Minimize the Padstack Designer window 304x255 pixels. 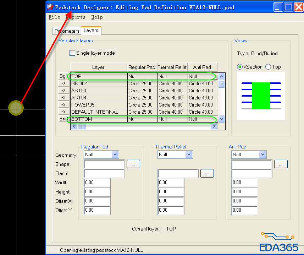(x=278, y=7)
